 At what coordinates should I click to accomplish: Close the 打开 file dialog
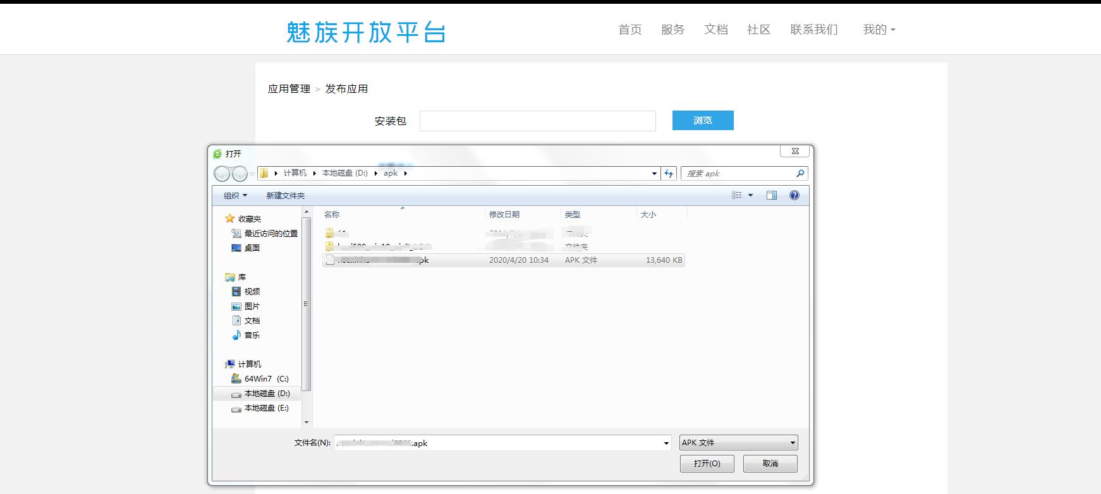pyautogui.click(x=795, y=151)
